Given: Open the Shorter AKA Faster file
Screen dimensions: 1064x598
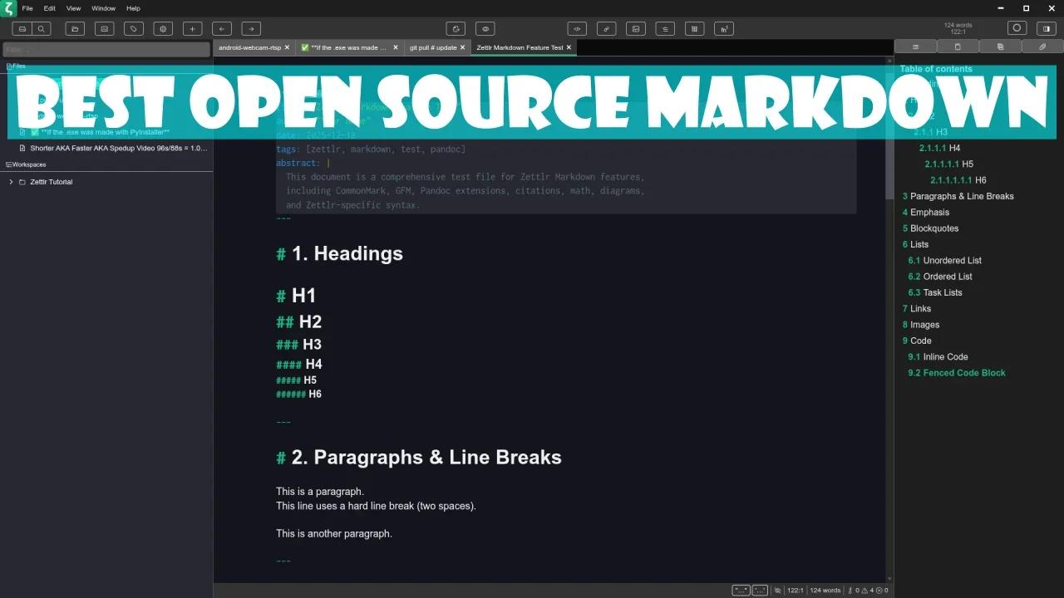Looking at the screenshot, I should tap(113, 148).
